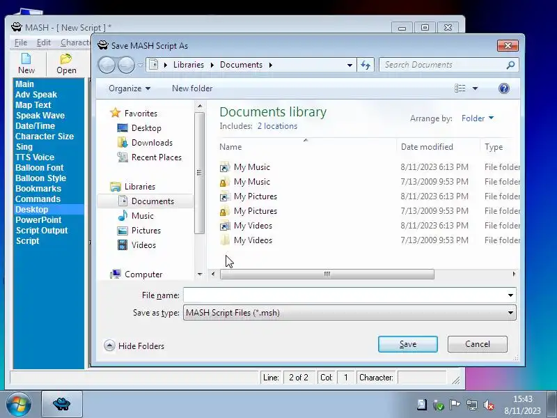Select My Videos folder dated 7/13/2009
The image size is (557, 418).
pos(253,240)
